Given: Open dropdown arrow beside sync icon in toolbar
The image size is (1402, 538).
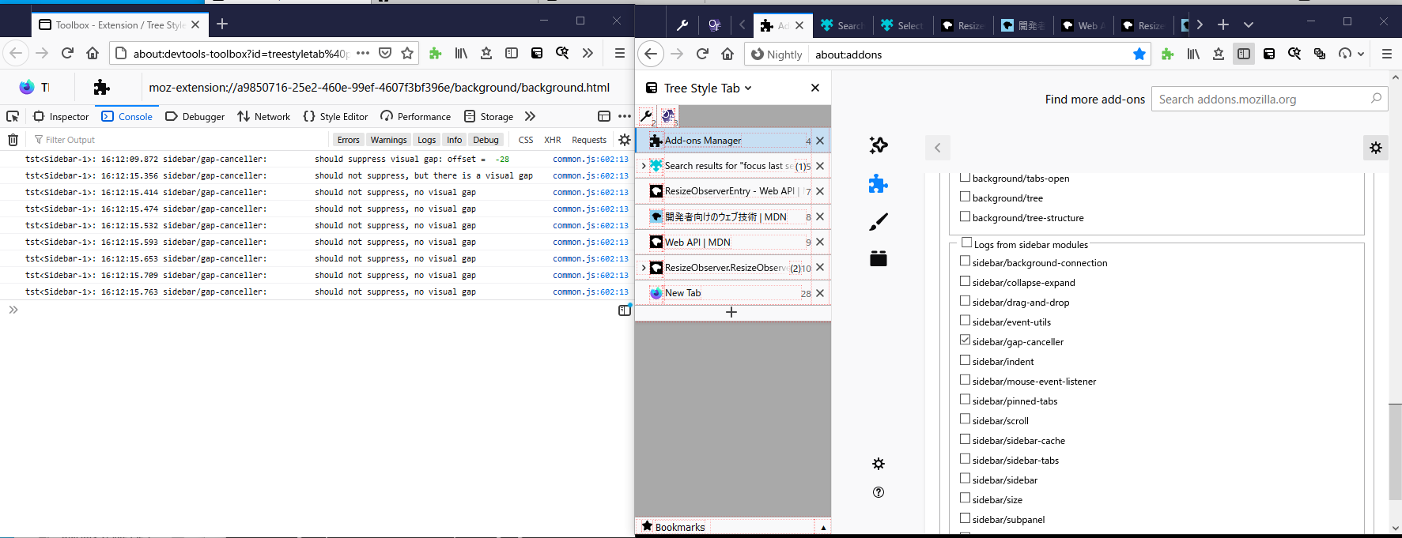Looking at the screenshot, I should coord(1360,54).
